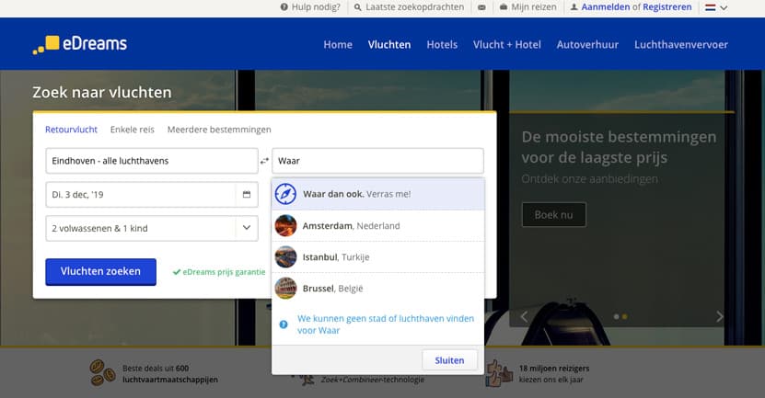Click the 18 miljoen reizigers text
The height and width of the screenshot is (398, 765).
(554, 369)
